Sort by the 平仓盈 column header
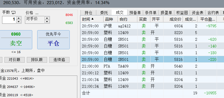This screenshot has width=224, height=98. 207,19
